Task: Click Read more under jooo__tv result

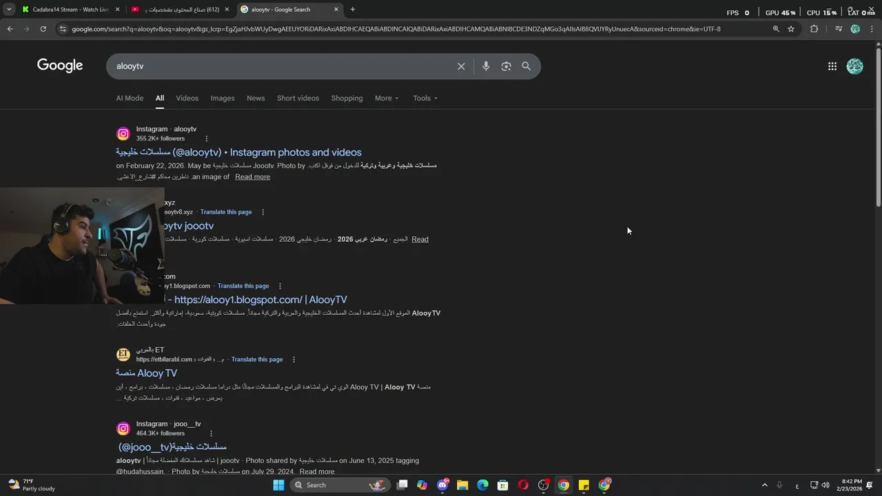Action: click(x=317, y=472)
